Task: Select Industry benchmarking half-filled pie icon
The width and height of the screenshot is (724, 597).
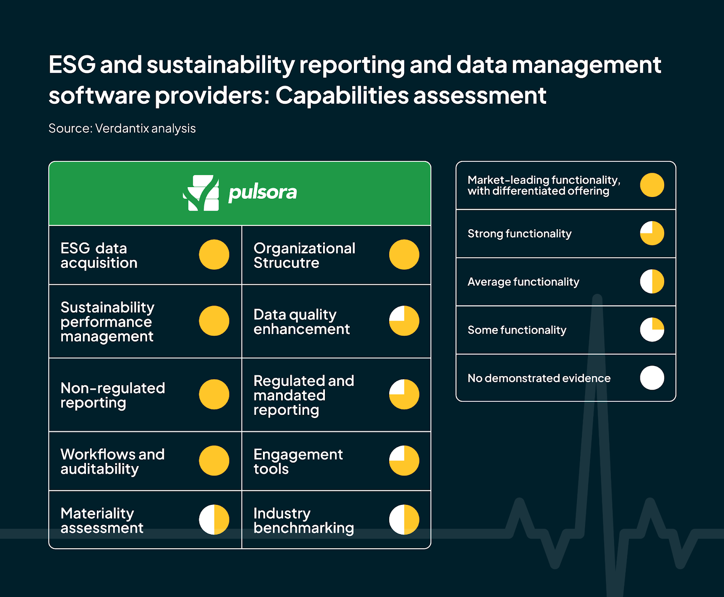Action: [x=404, y=520]
